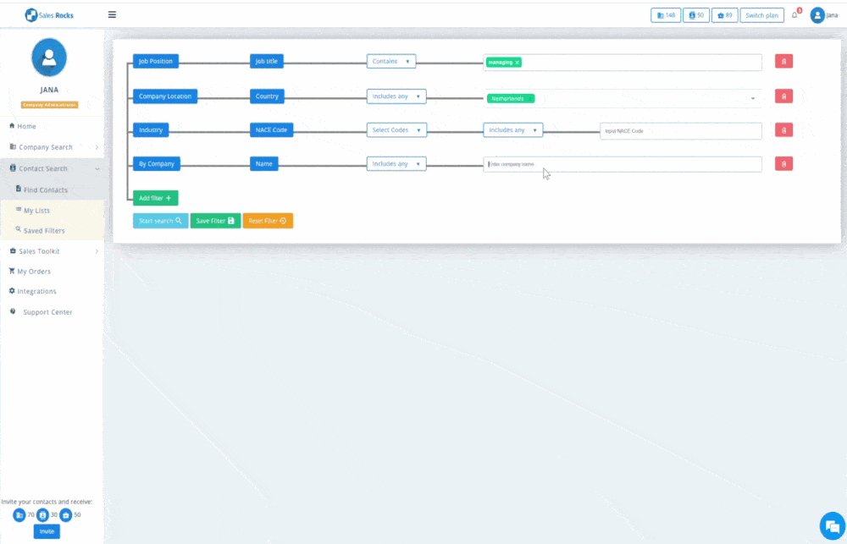Click the Jana user avatar in header

[817, 15]
